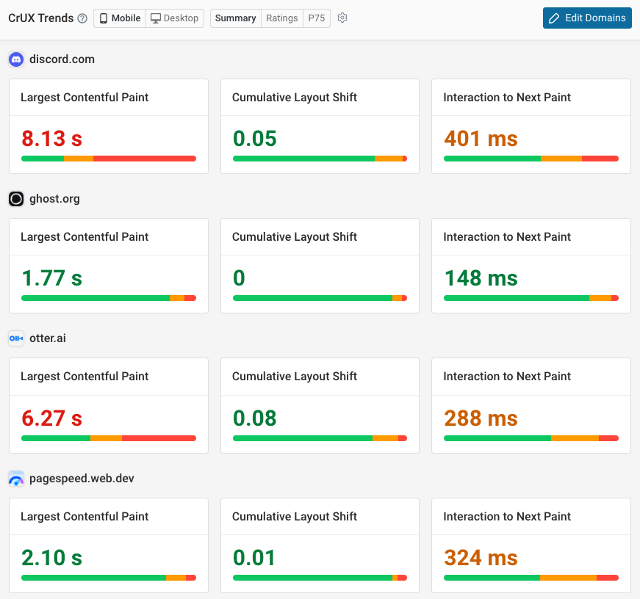Image resolution: width=640 pixels, height=599 pixels.
Task: Open the settings gear icon
Action: click(x=342, y=18)
